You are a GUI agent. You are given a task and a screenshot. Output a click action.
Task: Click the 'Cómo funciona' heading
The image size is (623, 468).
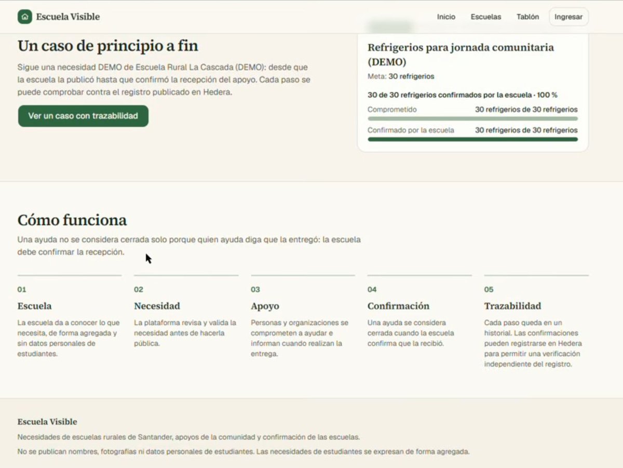coord(72,220)
